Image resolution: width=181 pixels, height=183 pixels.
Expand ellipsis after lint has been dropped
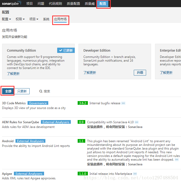pyautogui.click(x=177, y=160)
